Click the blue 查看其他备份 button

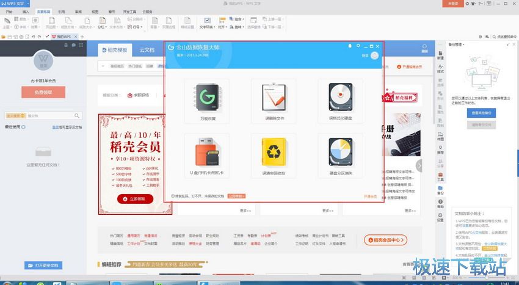coord(481,113)
